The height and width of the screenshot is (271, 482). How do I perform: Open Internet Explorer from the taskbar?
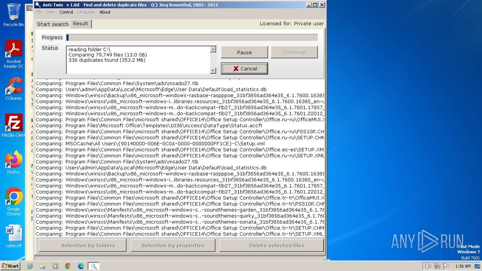pyautogui.click(x=30, y=266)
